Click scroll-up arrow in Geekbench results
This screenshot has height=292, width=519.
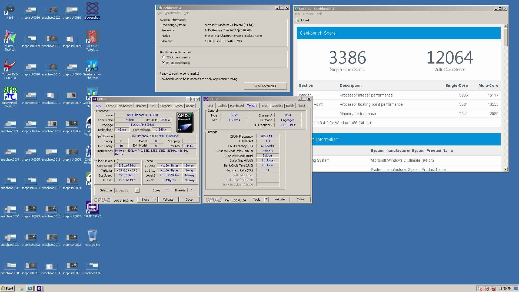point(505,26)
